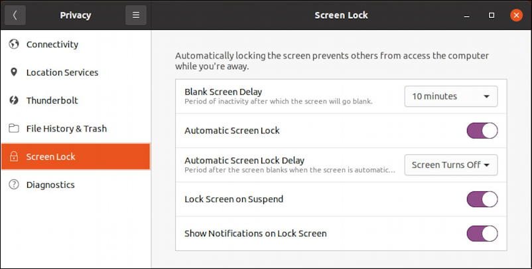Screen dimensions: 532x269
Task: Toggle Show Notifications on Lock Screen
Action: pos(482,234)
